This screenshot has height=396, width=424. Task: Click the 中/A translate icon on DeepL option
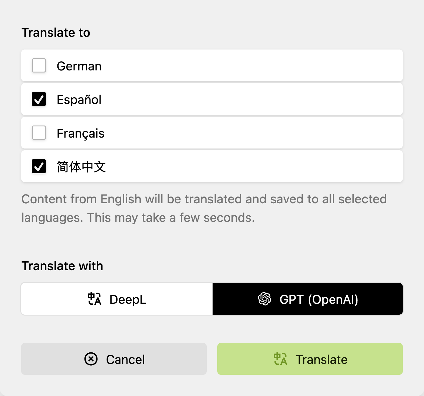[95, 299]
